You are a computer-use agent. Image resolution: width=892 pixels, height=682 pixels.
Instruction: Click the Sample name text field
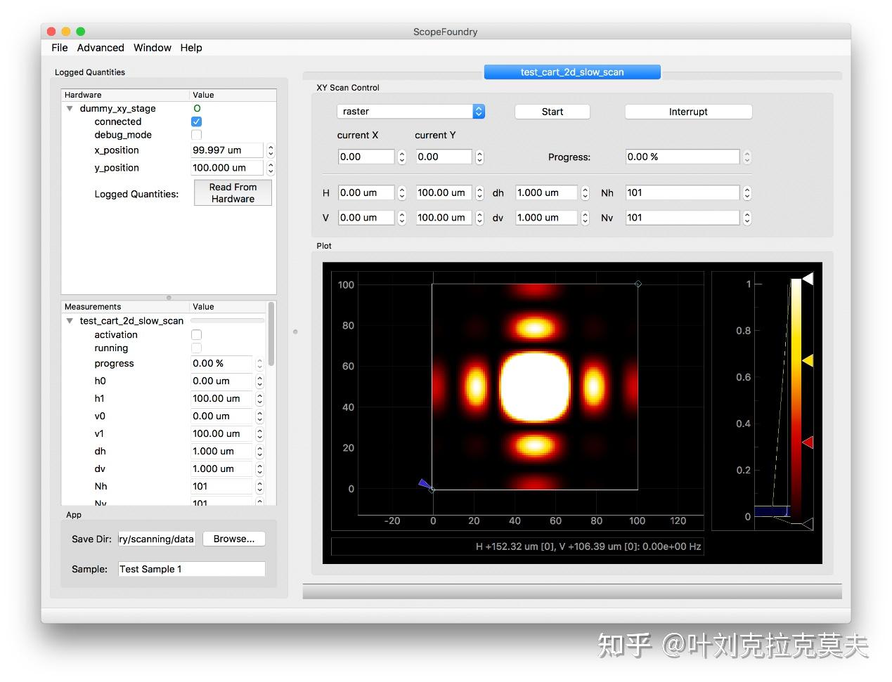pyautogui.click(x=191, y=569)
